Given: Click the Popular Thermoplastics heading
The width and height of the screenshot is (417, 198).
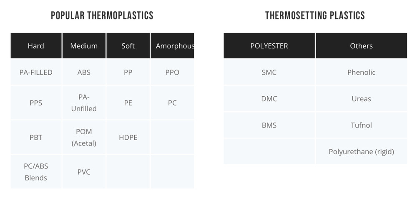Looking at the screenshot, I should 102,16.
